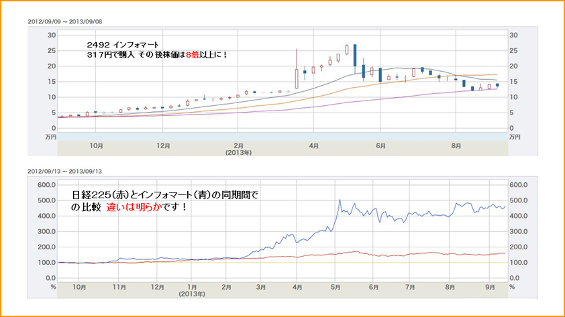
Task: Click the blue line's peak above 500 in May
Action: point(340,200)
